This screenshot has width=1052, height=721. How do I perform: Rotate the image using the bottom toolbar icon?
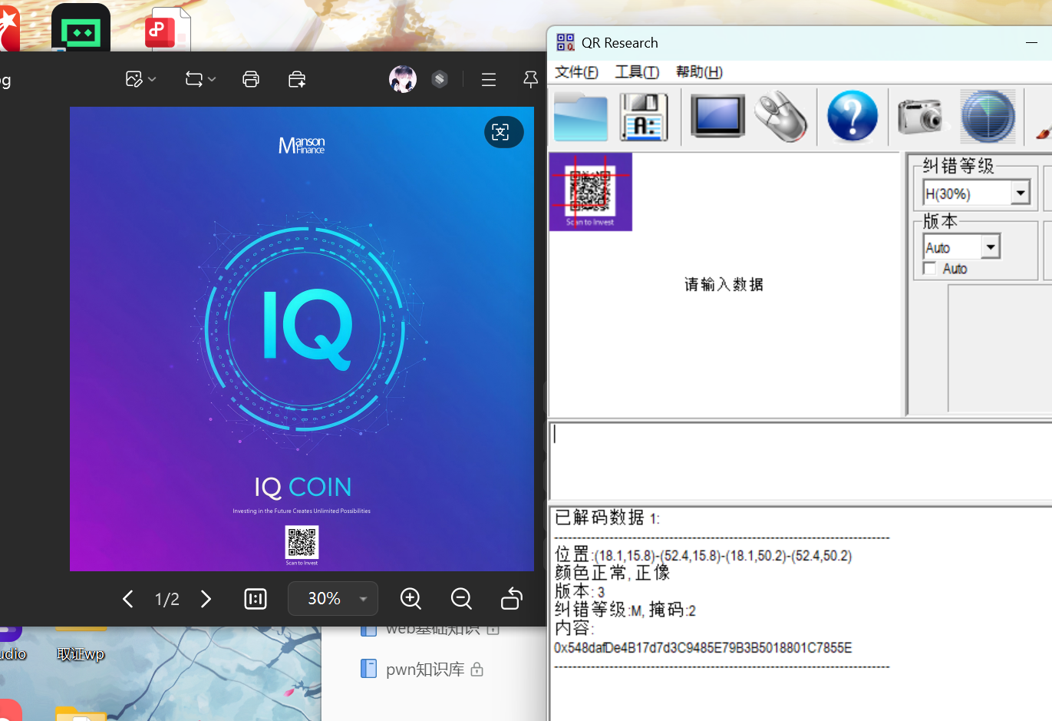coord(512,599)
